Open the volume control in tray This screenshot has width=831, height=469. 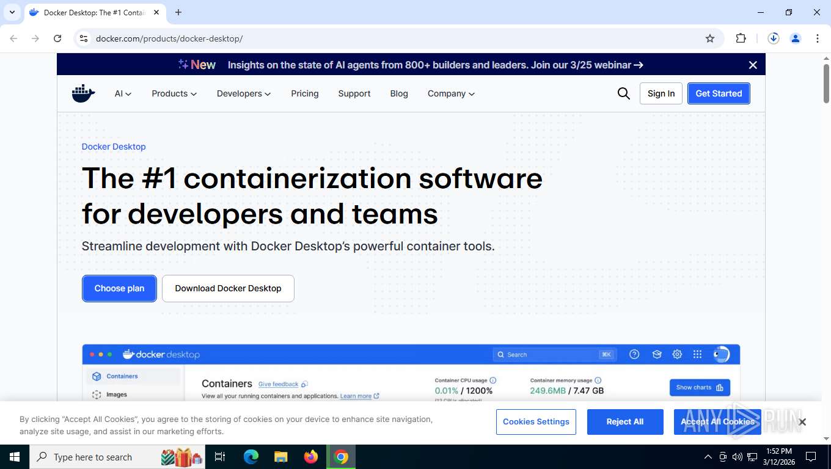pos(738,457)
